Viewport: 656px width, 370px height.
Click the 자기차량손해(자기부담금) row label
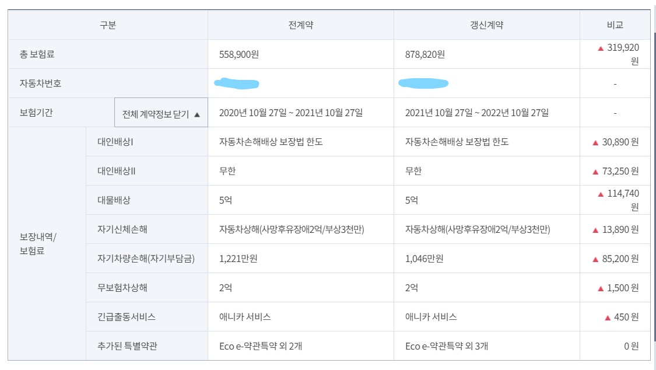[146, 259]
